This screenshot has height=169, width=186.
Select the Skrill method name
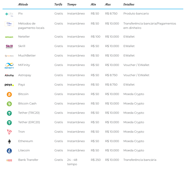[x=21, y=46]
